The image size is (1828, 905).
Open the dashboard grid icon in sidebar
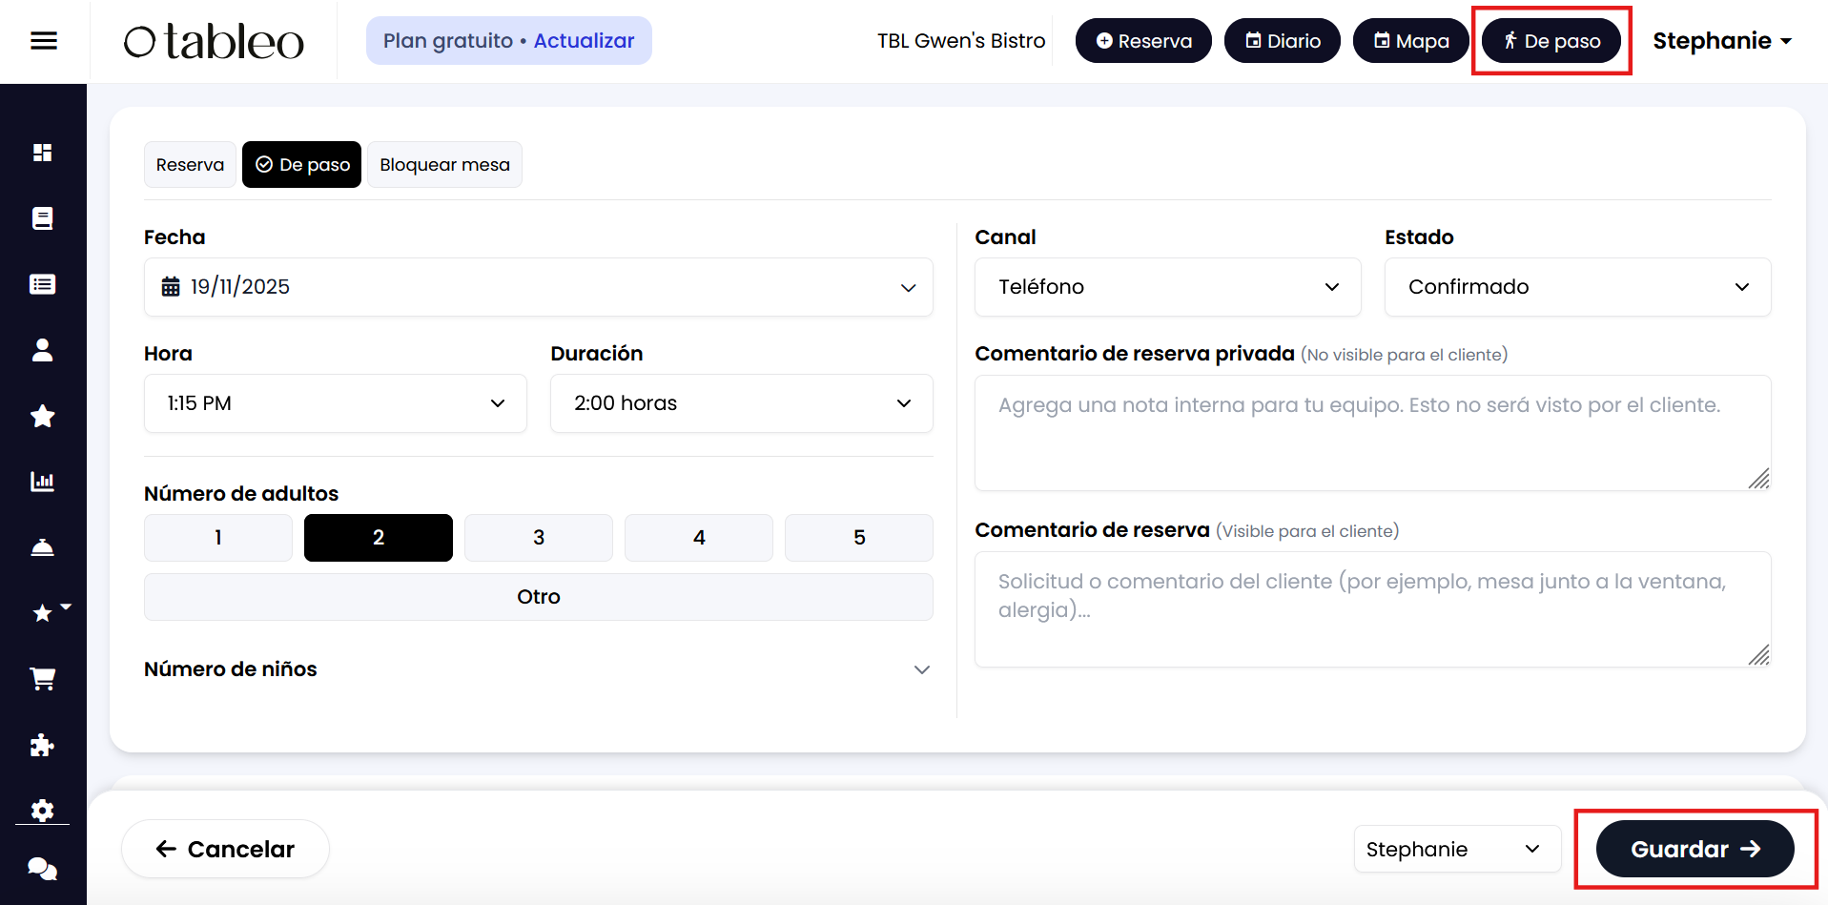[x=43, y=153]
